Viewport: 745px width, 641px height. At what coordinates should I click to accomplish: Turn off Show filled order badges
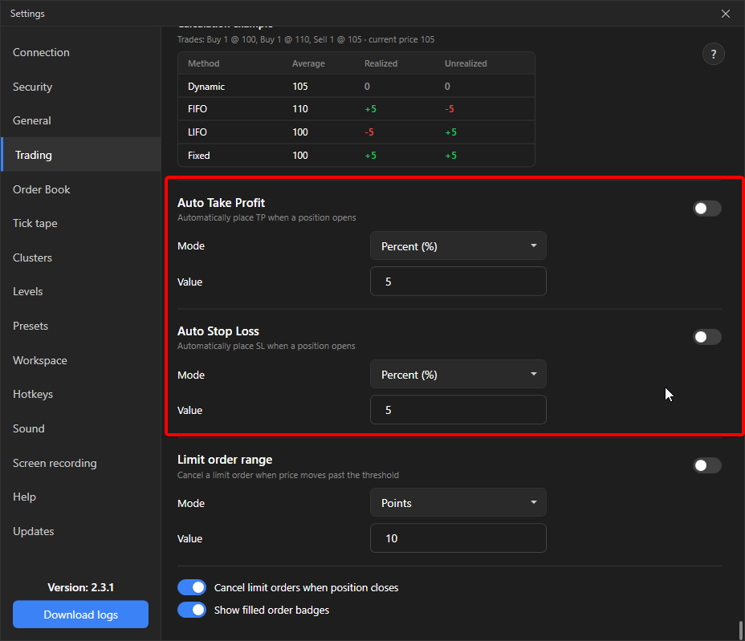[192, 610]
